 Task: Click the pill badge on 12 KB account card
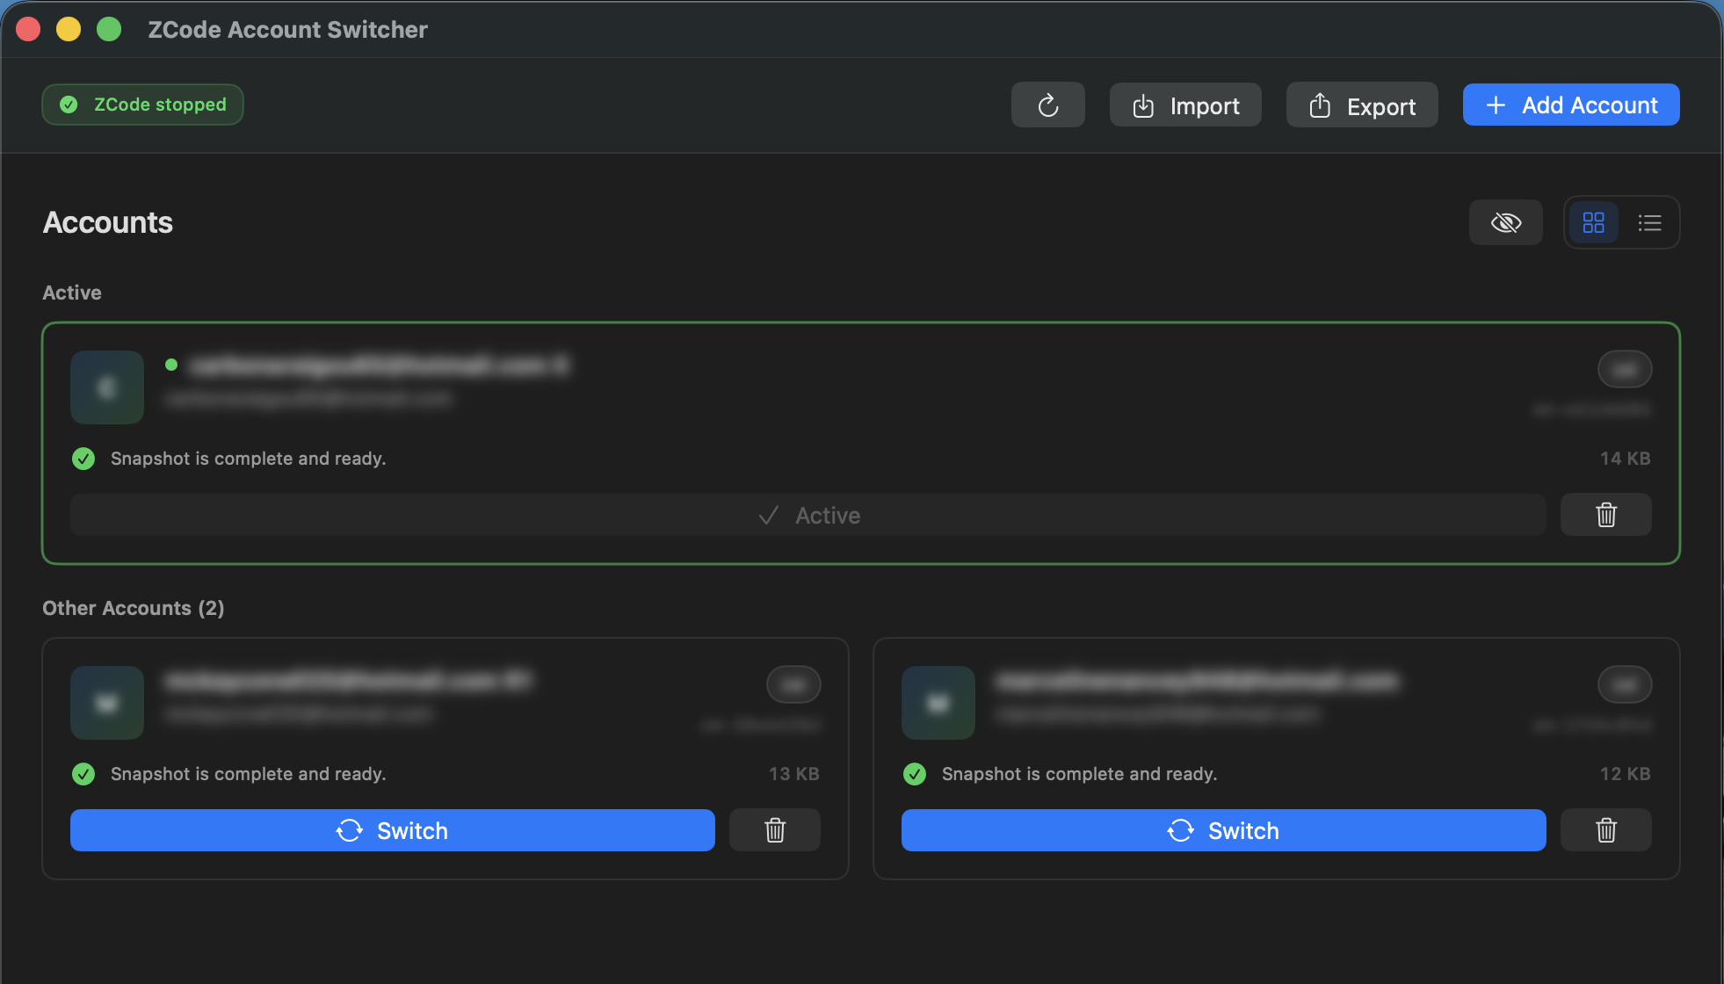pyautogui.click(x=1625, y=684)
